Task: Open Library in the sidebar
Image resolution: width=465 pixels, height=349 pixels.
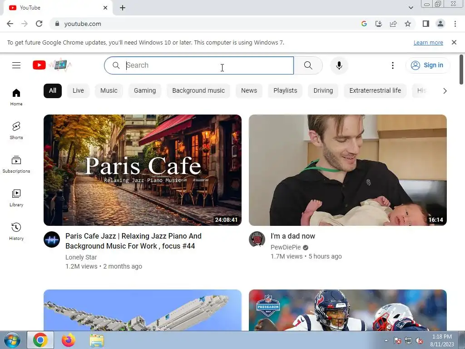Action: point(16,198)
